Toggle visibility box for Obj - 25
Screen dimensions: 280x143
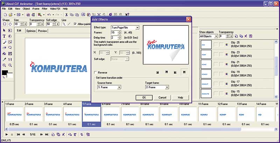(x=216, y=45)
